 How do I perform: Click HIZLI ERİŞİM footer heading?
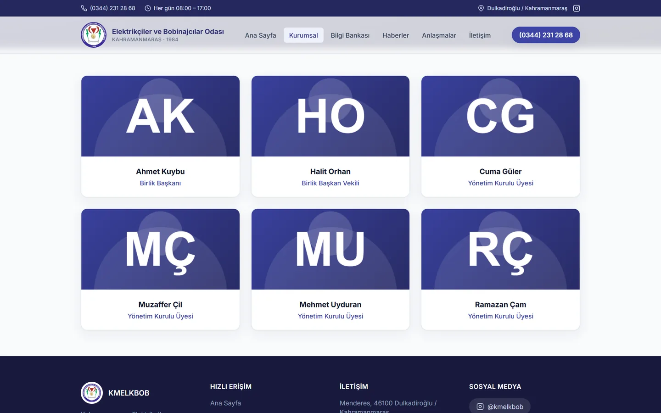click(231, 386)
